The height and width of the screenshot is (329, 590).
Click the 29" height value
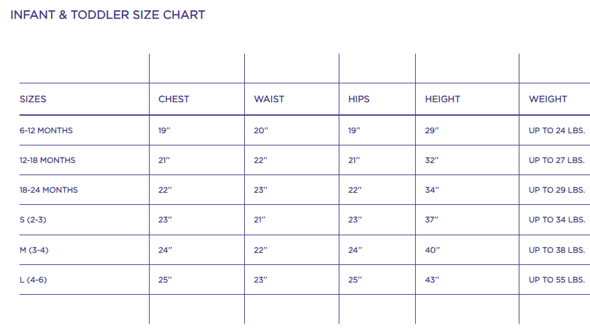pyautogui.click(x=432, y=131)
